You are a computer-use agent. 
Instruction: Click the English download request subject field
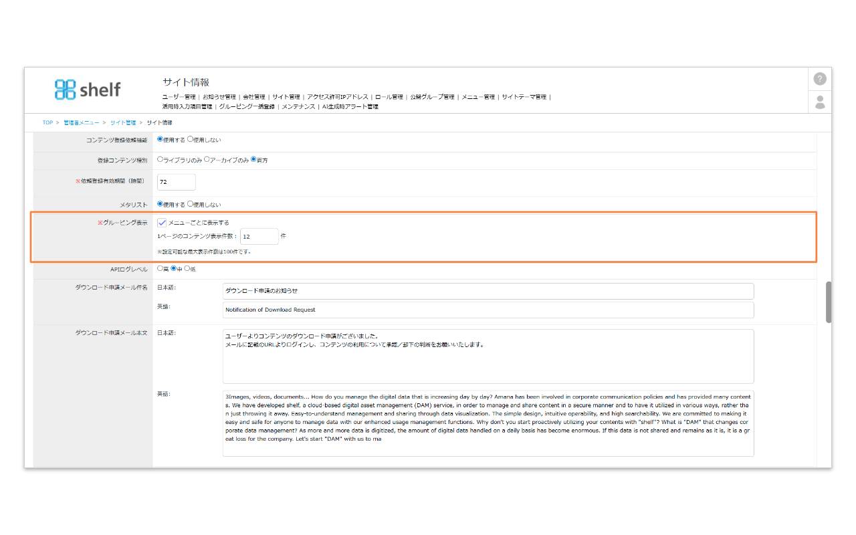pyautogui.click(x=488, y=310)
